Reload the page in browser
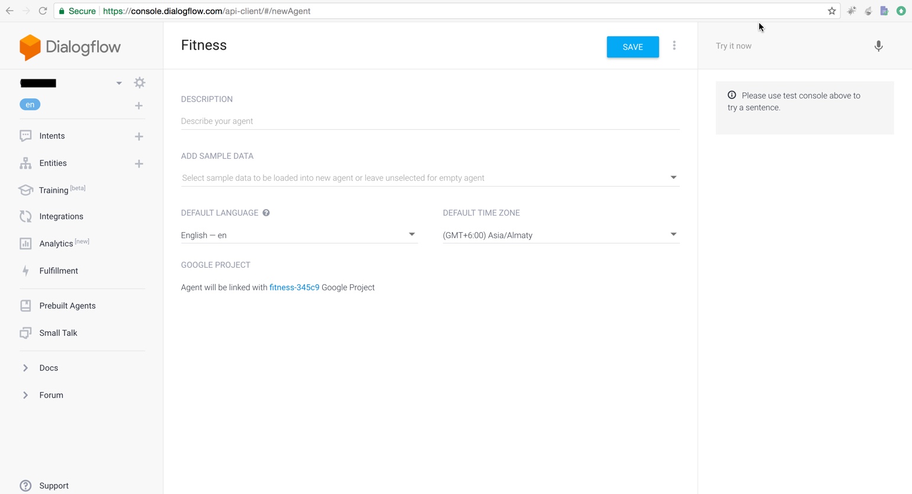The height and width of the screenshot is (494, 912). pyautogui.click(x=43, y=11)
